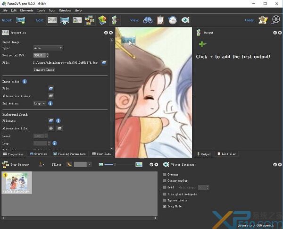Screen dimensions: 283x229
Task: Show info for End Action
Action: tap(50, 103)
